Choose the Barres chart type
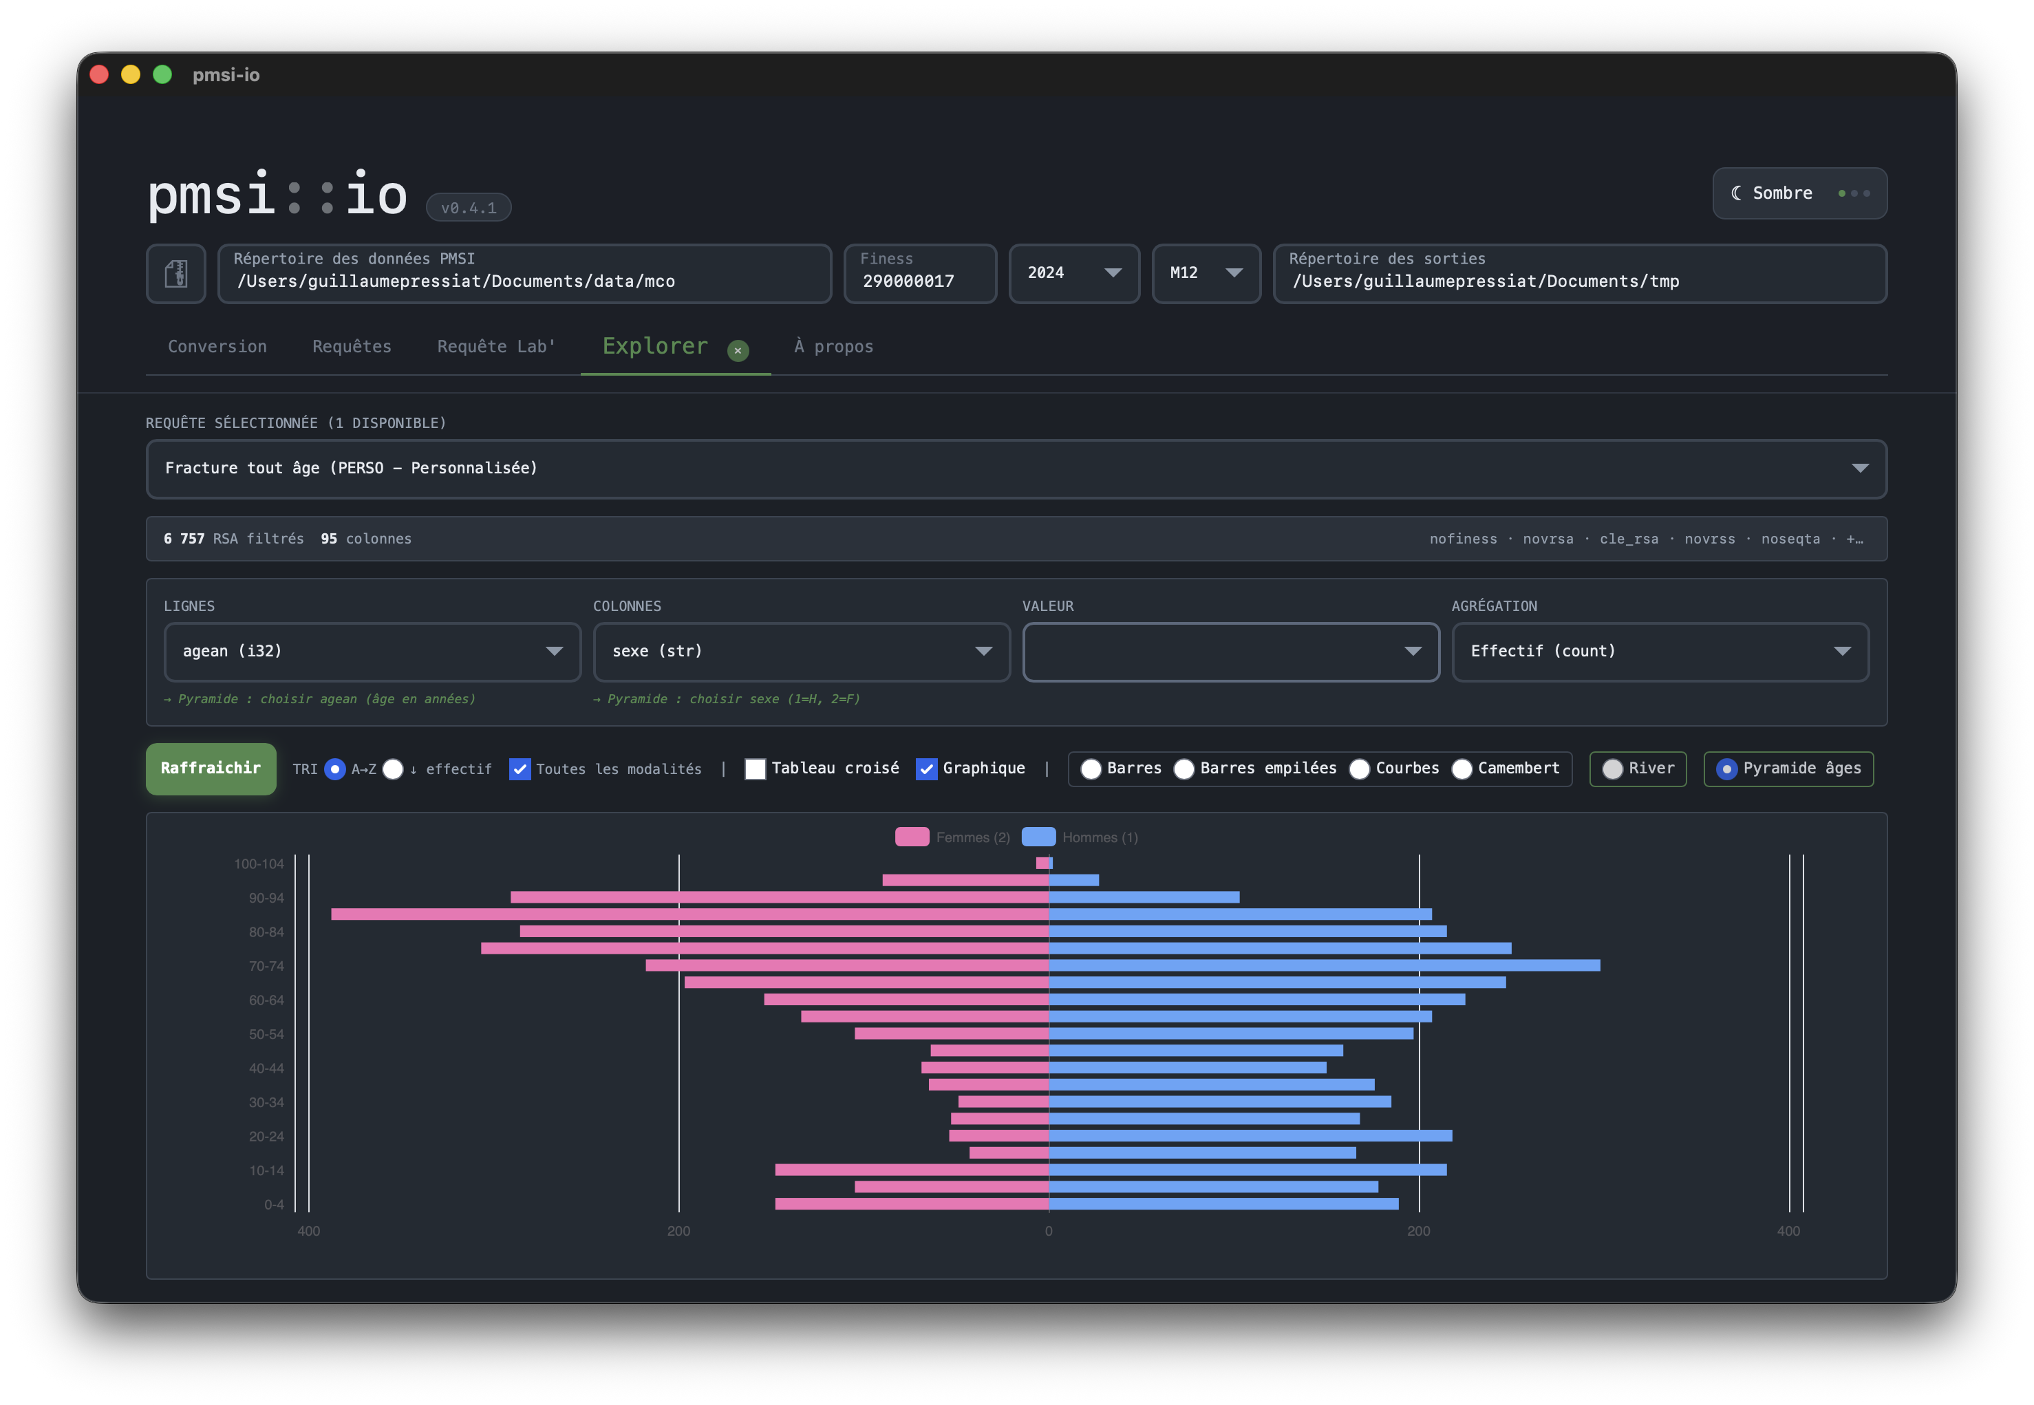Screen dimensions: 2034x1405 [x=1091, y=769]
